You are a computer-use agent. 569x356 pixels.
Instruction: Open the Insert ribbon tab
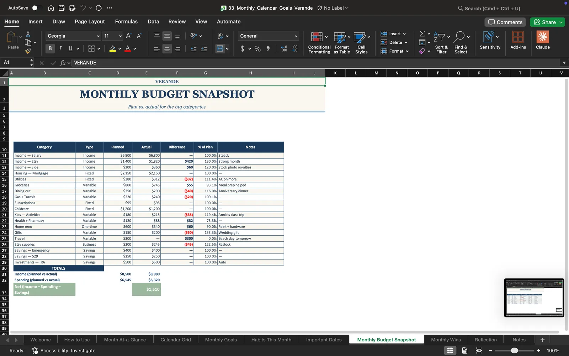coord(35,21)
